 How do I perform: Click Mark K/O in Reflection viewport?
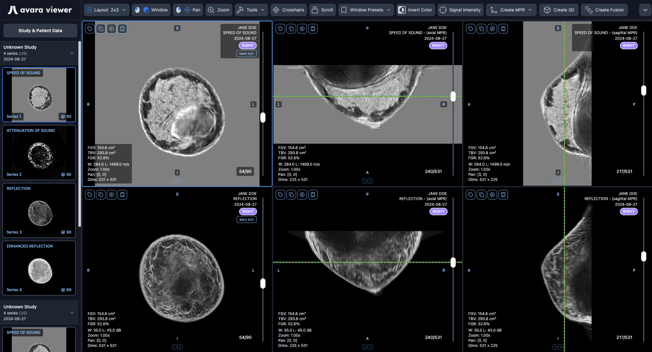[247, 219]
